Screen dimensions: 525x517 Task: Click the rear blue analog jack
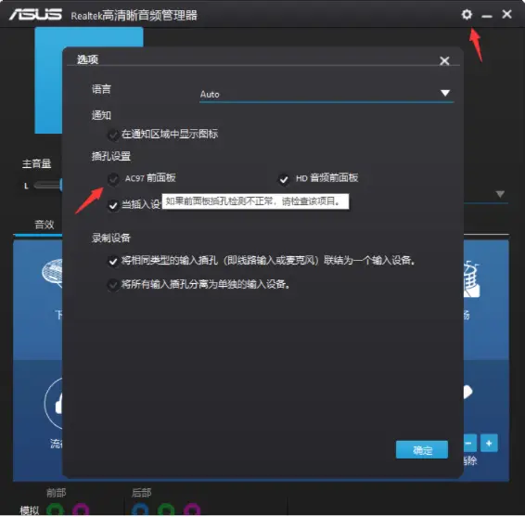[140, 510]
